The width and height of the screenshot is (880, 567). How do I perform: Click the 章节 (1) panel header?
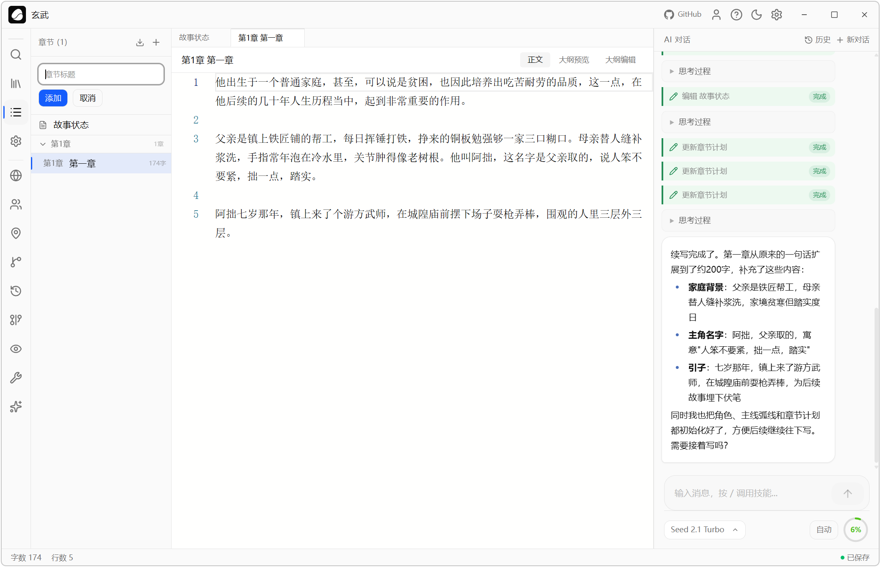[x=53, y=42]
